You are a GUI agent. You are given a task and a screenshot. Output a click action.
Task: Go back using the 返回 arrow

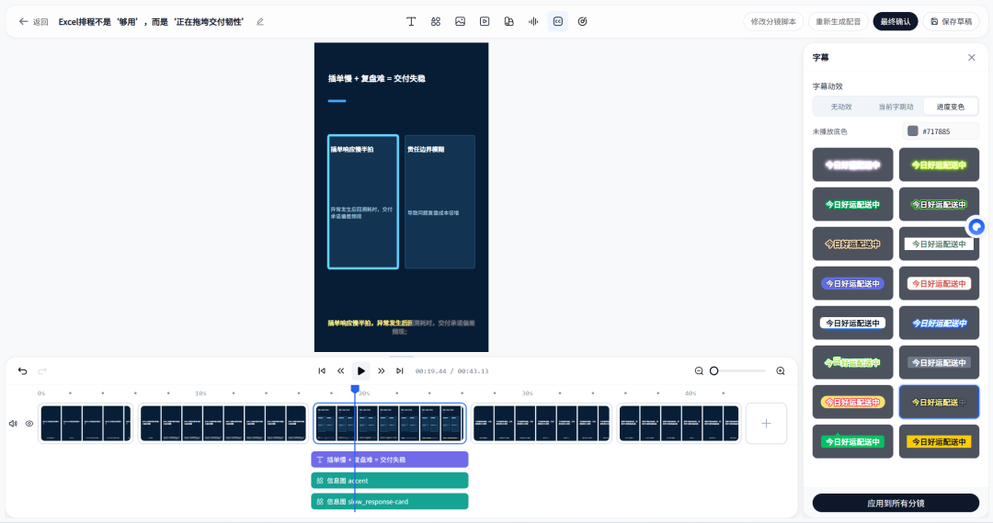pos(34,21)
